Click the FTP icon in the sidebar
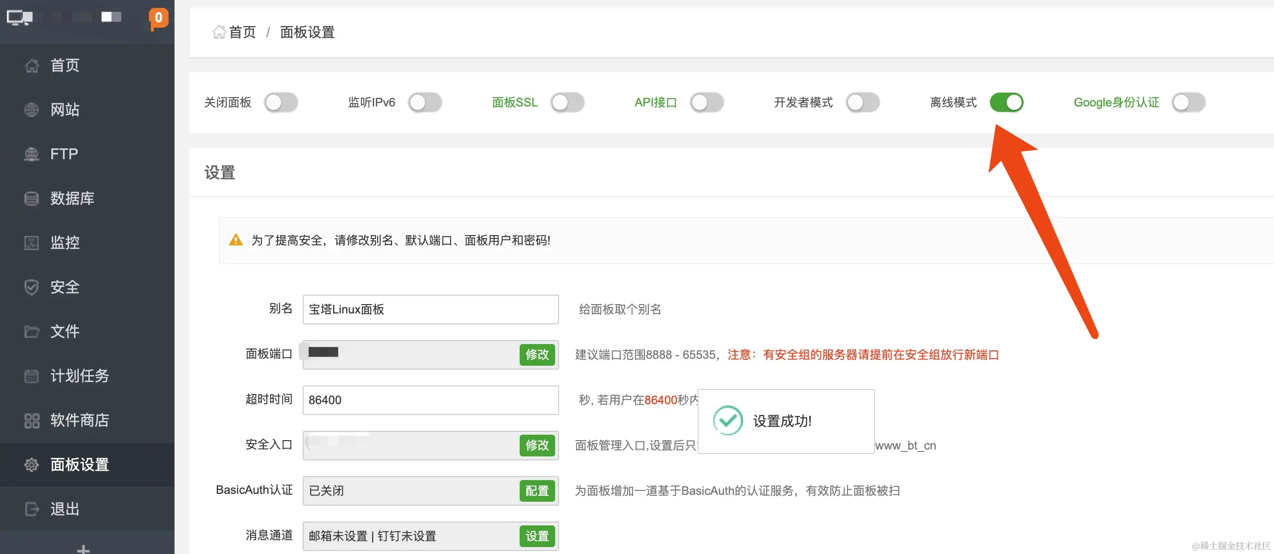This screenshot has height=554, width=1274. [x=32, y=154]
